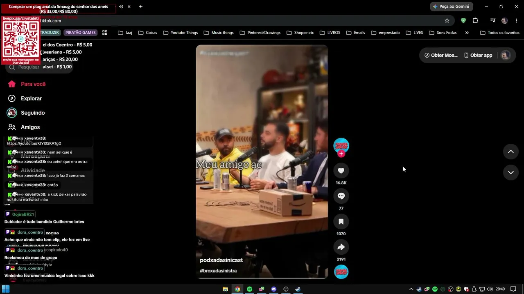The width and height of the screenshot is (524, 294).
Task: Go to the previous video with up chevron
Action: [x=510, y=151]
